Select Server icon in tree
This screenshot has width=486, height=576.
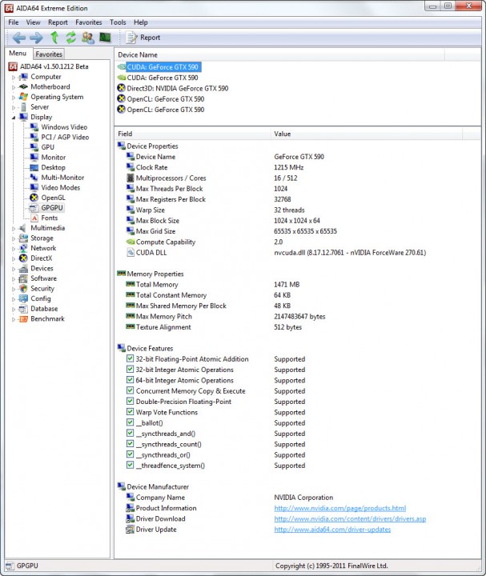click(23, 107)
